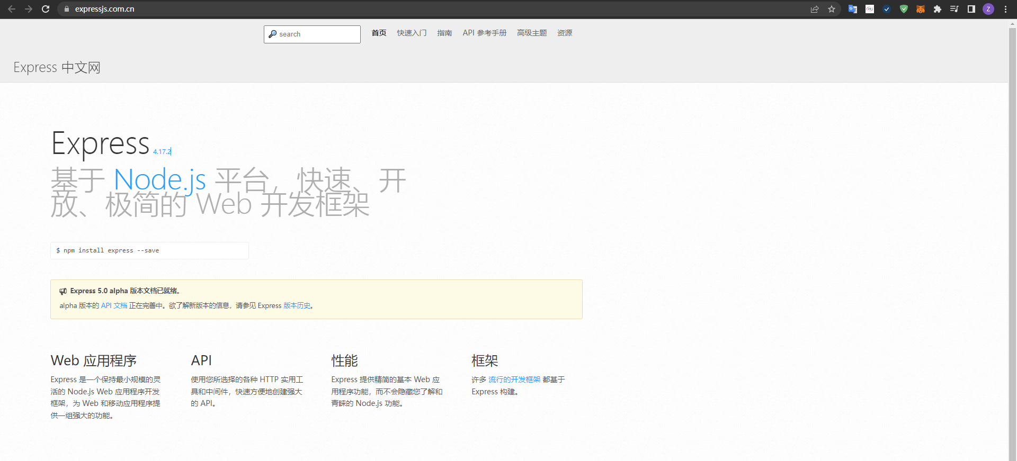Follow the Node.js link in headline
1017x461 pixels.
pyautogui.click(x=160, y=180)
